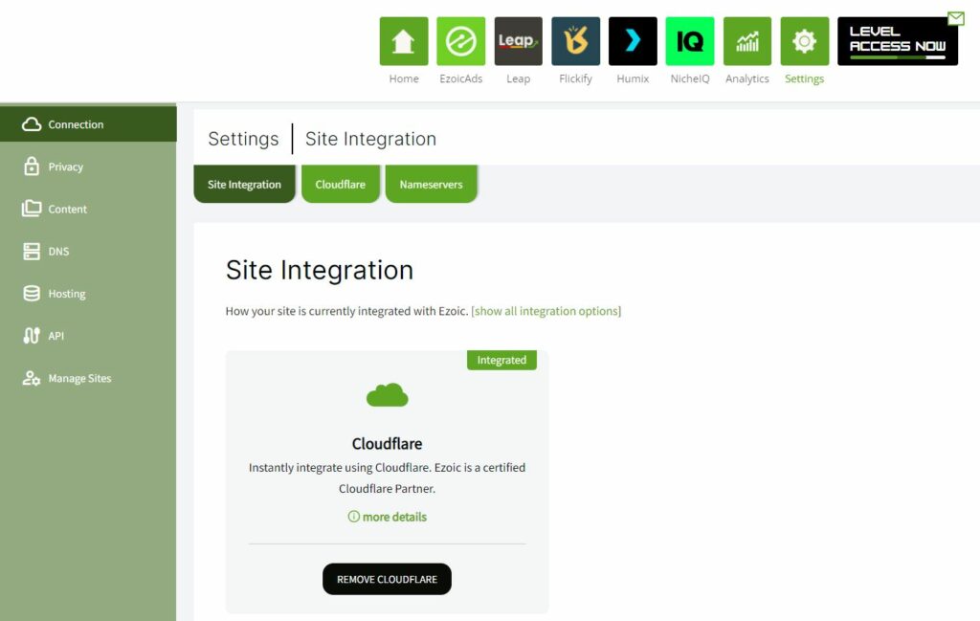
Task: Click the Analytics label text
Action: (x=747, y=78)
